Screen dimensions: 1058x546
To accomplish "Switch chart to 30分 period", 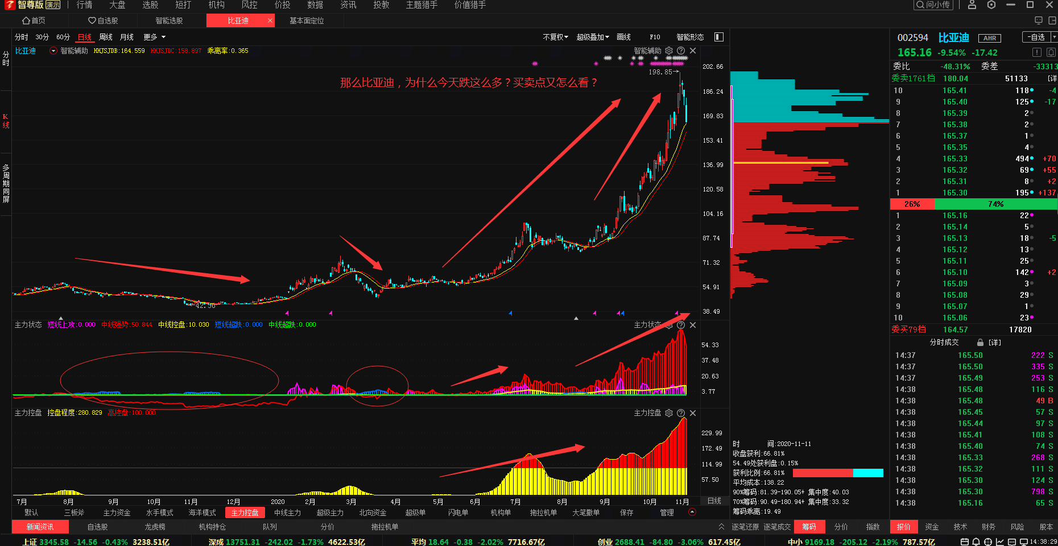I will pos(42,37).
